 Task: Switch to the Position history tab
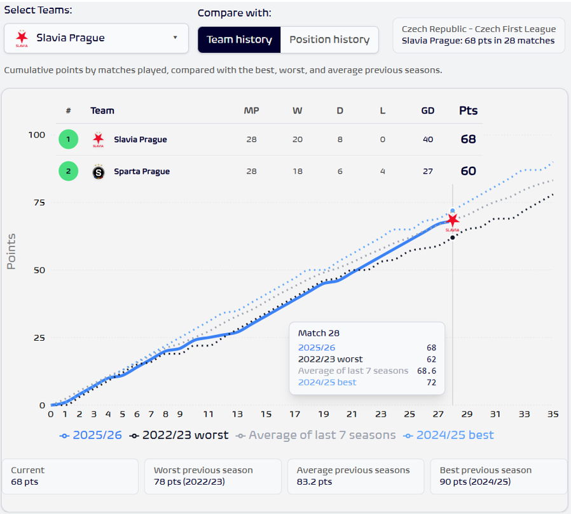click(329, 39)
